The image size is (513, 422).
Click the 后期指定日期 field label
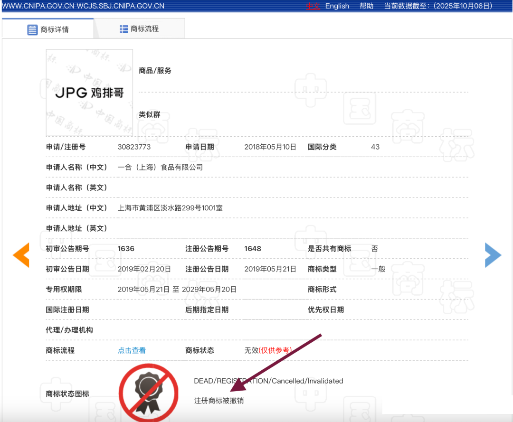pos(207,309)
